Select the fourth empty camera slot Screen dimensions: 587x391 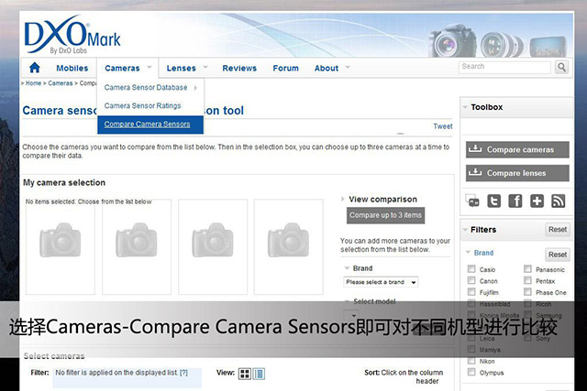coord(288,246)
